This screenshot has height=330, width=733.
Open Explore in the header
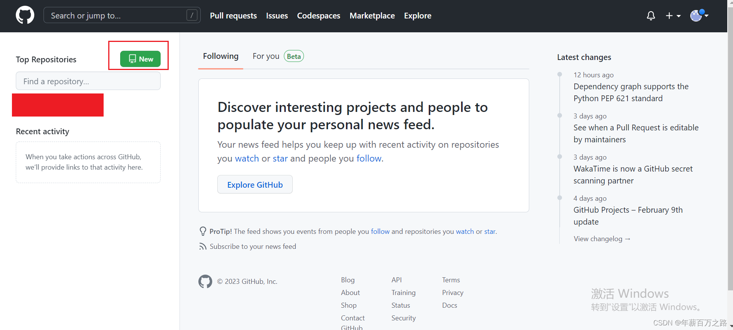click(418, 16)
